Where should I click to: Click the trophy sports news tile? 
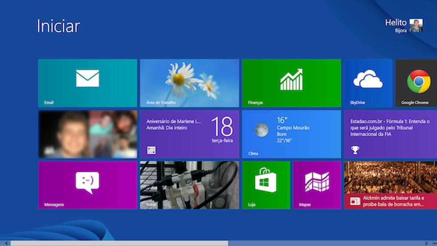tap(390, 134)
